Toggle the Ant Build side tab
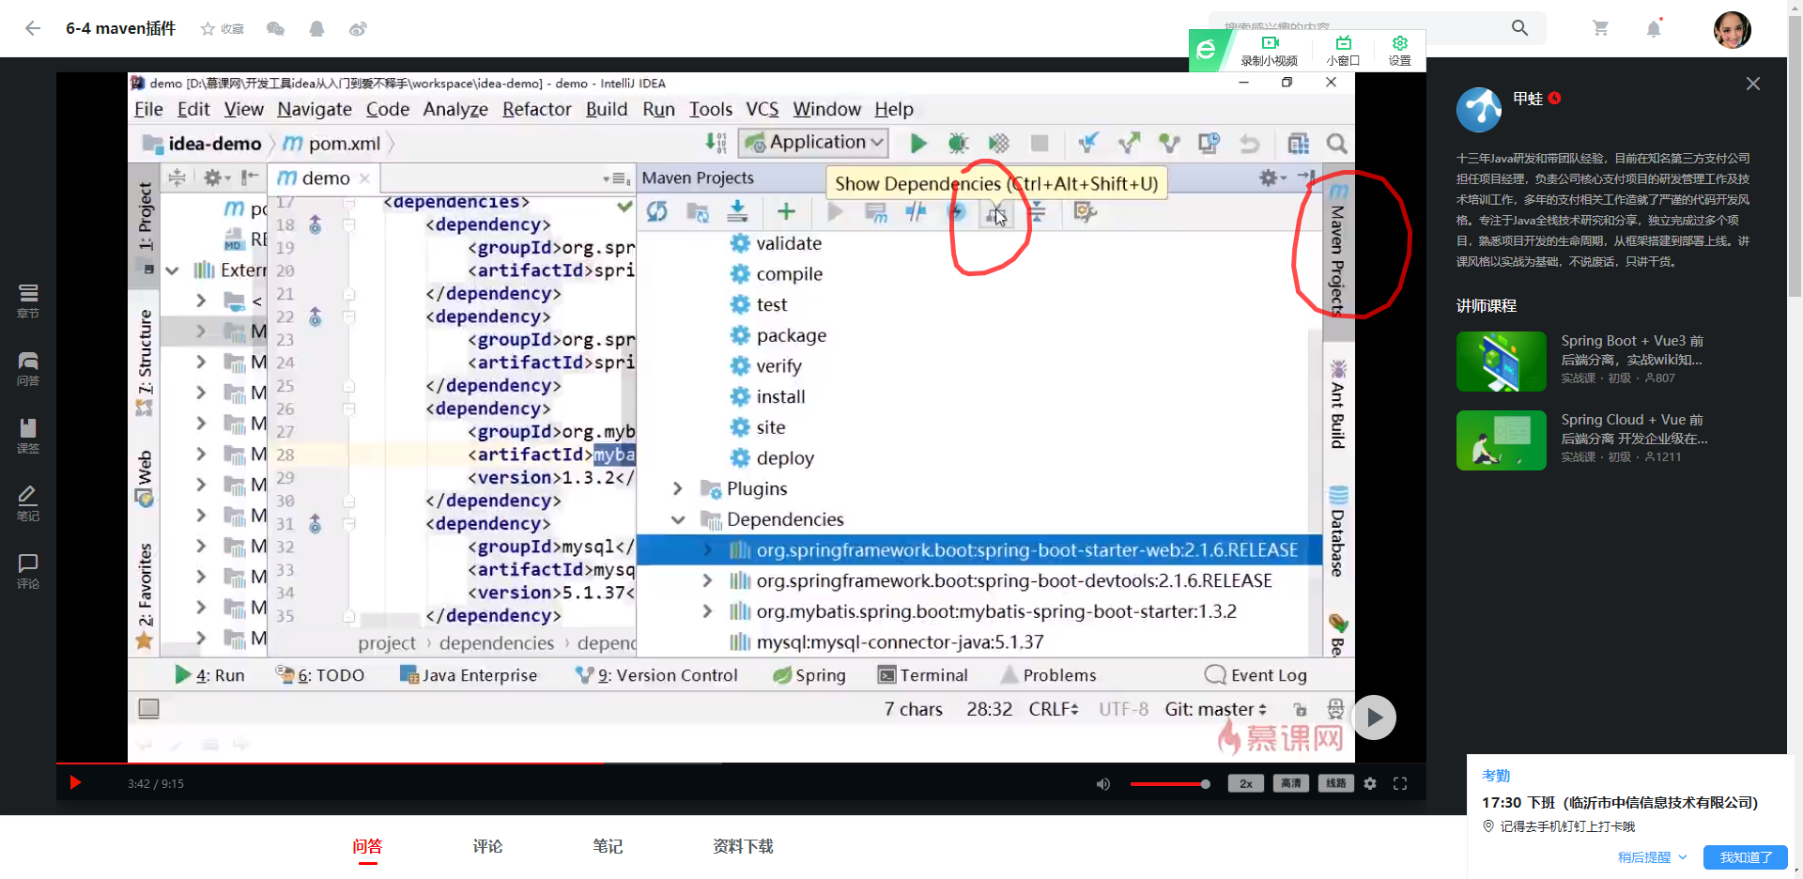Screen dimensions: 1803x879 pos(1338,405)
